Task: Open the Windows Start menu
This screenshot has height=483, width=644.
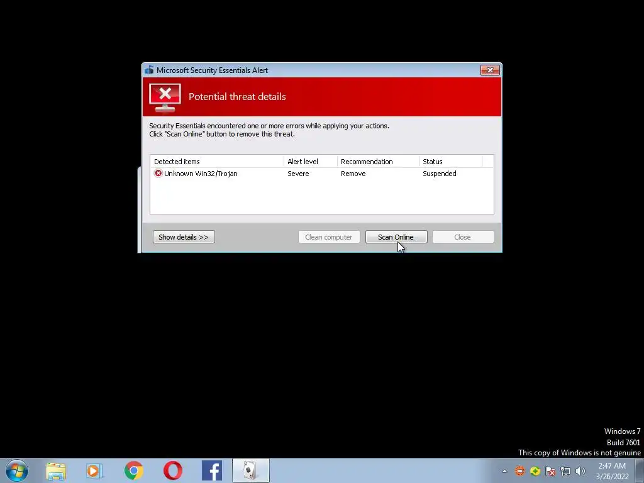Action: [x=17, y=470]
